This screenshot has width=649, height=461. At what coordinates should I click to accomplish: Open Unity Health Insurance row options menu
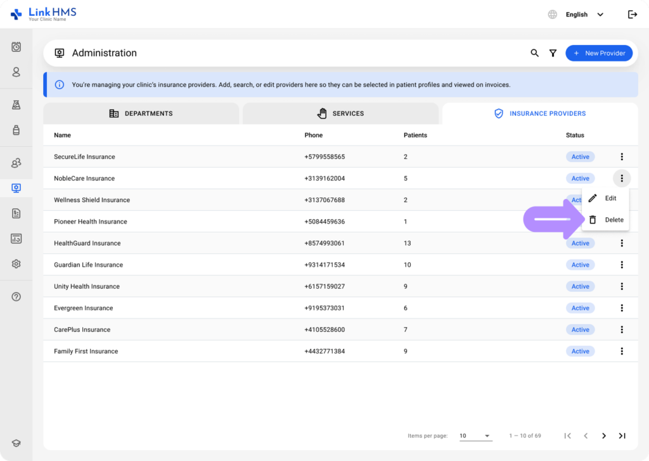click(x=622, y=286)
